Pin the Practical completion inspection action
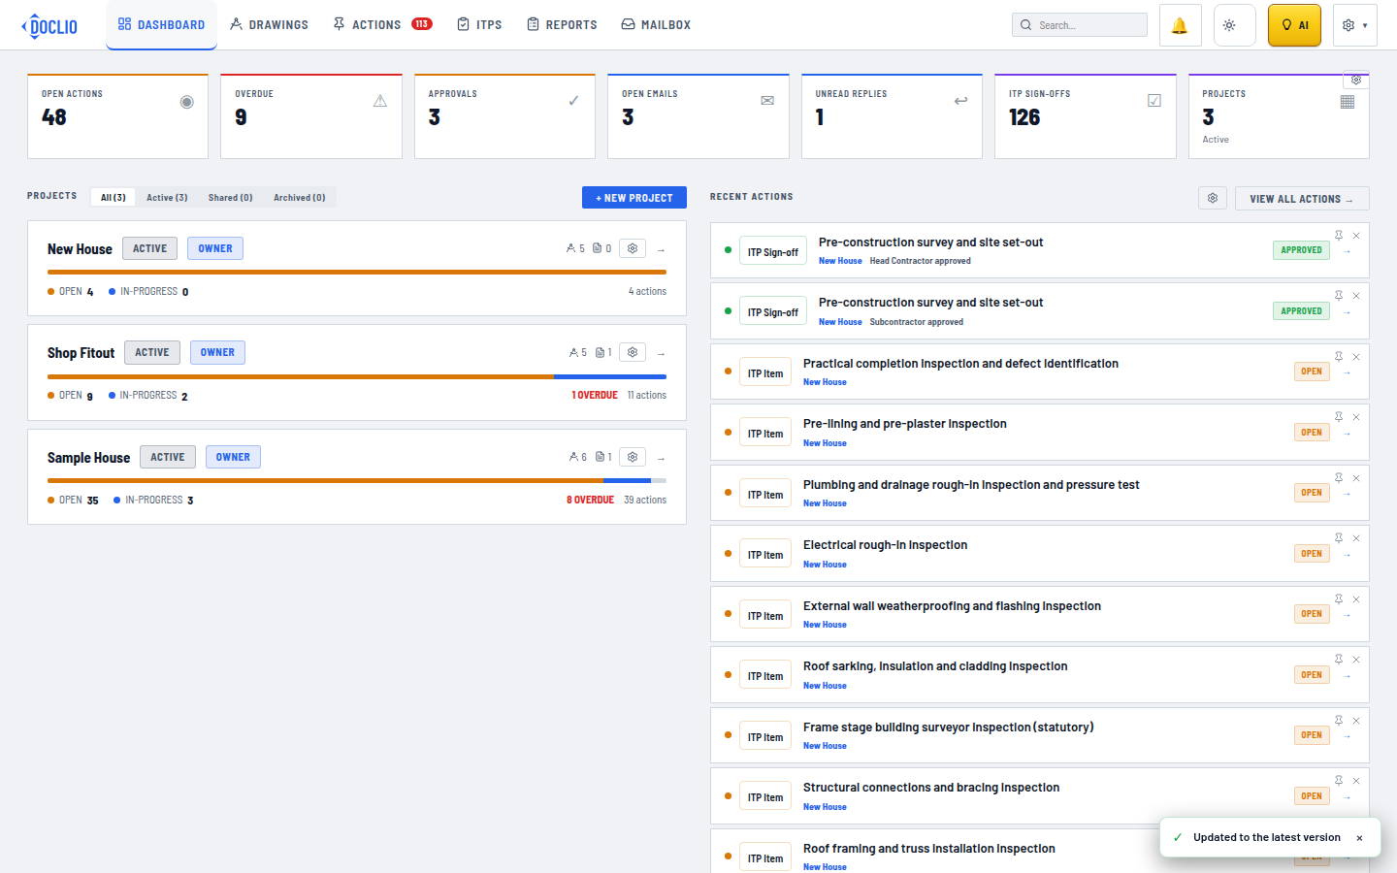Viewport: 1397px width, 873px height. 1339,357
